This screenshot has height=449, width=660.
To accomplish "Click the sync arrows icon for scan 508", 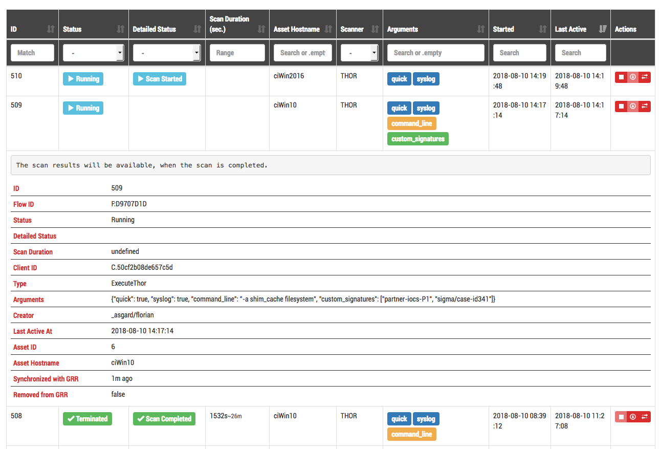I will click(645, 417).
